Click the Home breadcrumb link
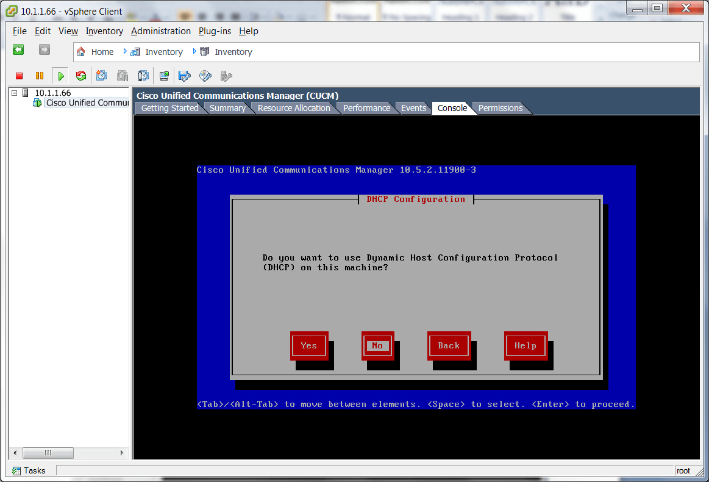This screenshot has height=482, width=709. (102, 52)
